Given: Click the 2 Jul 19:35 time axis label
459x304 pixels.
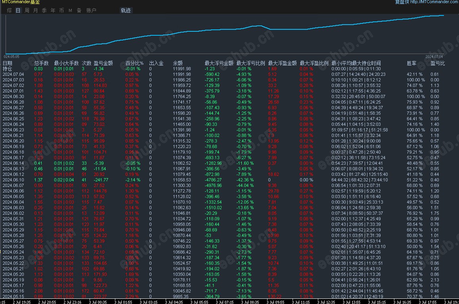Looking at the screenshot, I should [22, 302].
